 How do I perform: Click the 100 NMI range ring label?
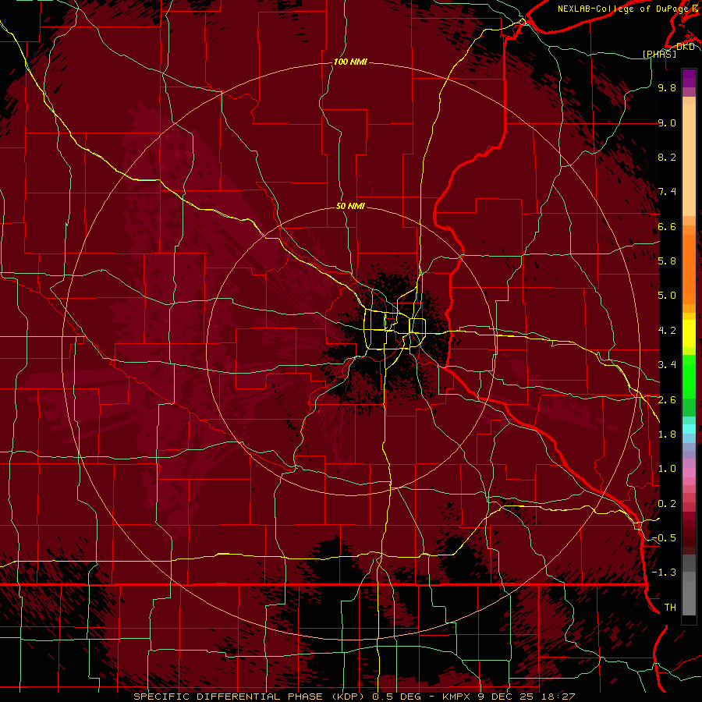click(x=350, y=62)
